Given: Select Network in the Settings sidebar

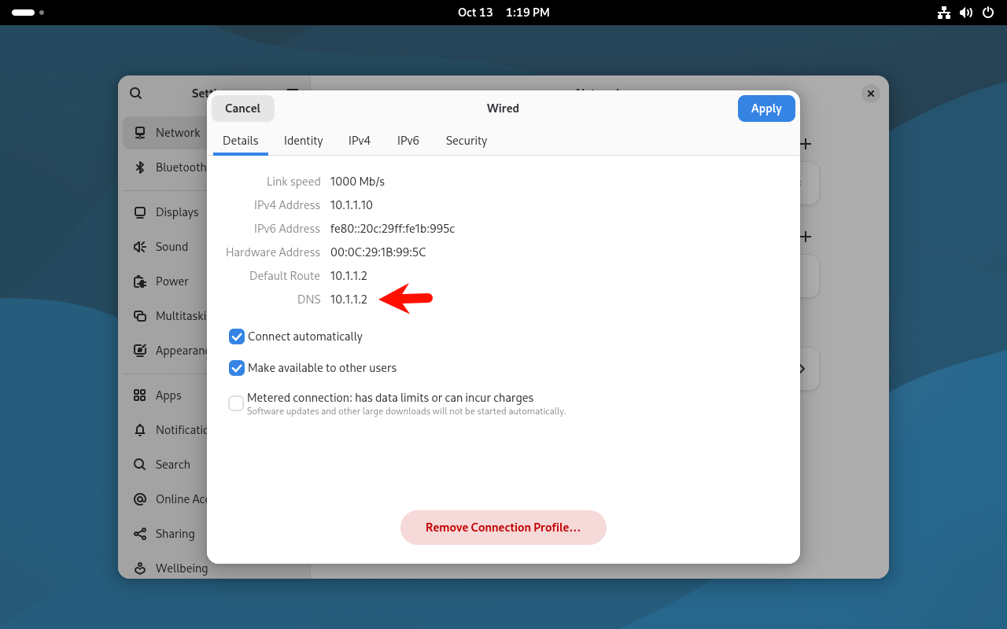Looking at the screenshot, I should (x=164, y=133).
